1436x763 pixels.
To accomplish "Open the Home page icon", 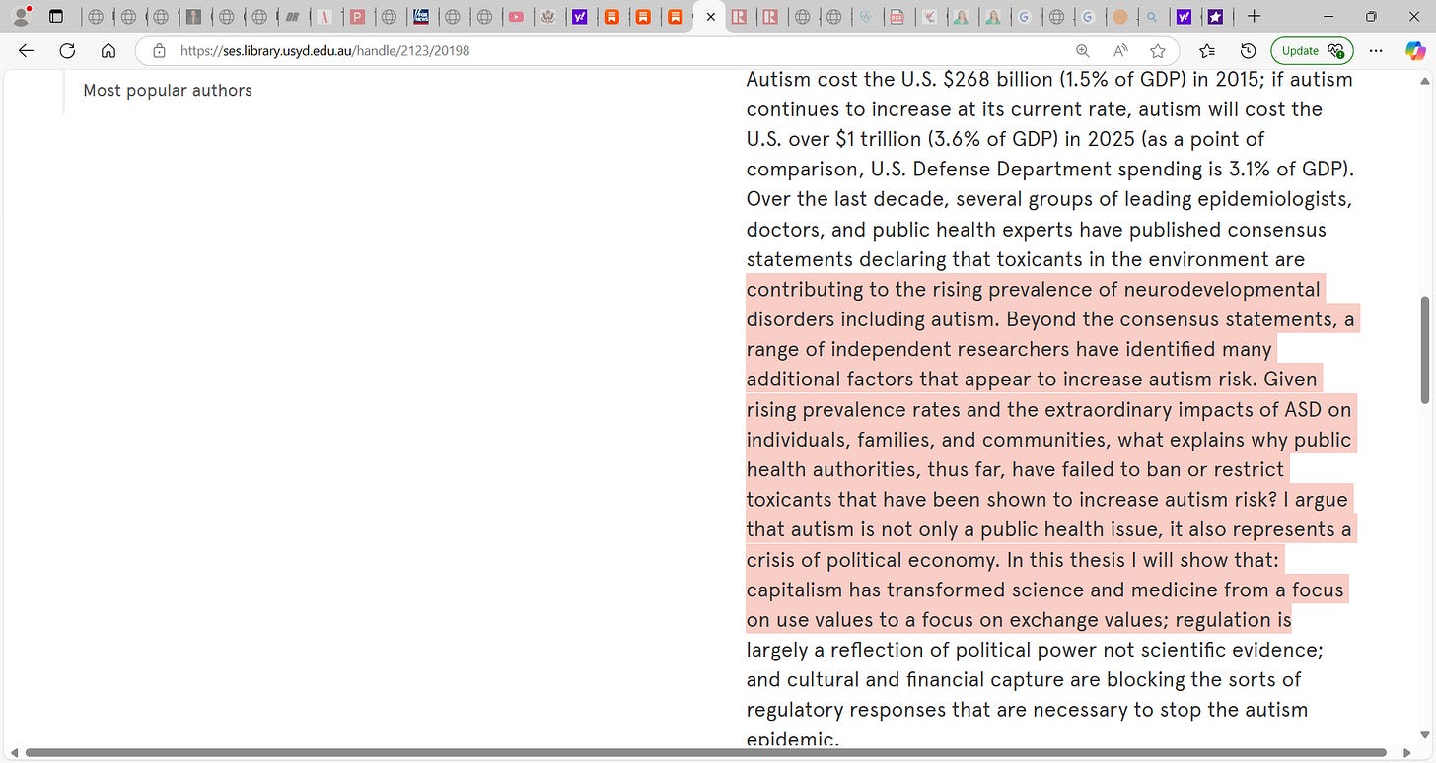I will tap(108, 51).
